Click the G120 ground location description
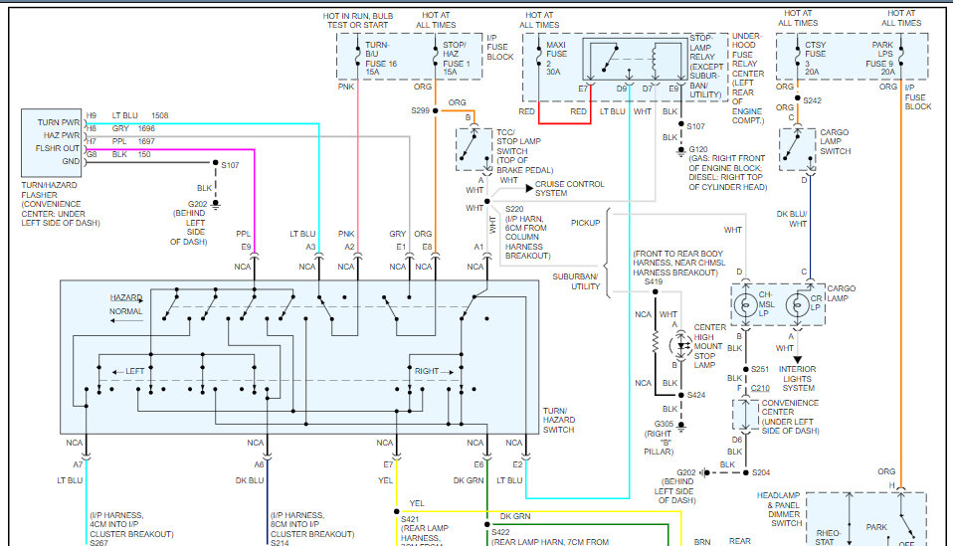 (x=727, y=172)
